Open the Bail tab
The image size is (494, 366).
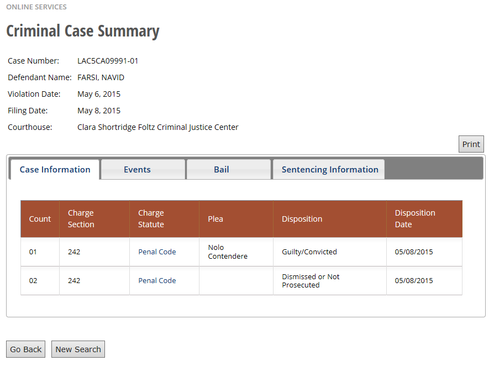pos(229,170)
